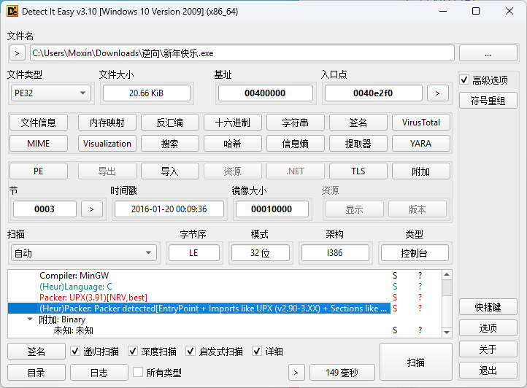Click the scan results vertical scrollbar

click(x=447, y=303)
